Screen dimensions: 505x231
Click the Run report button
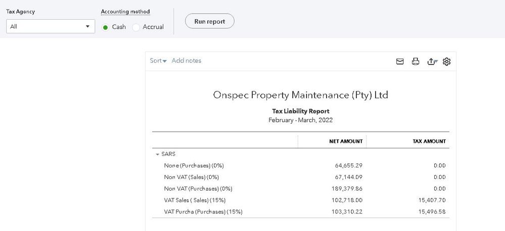pyautogui.click(x=209, y=21)
